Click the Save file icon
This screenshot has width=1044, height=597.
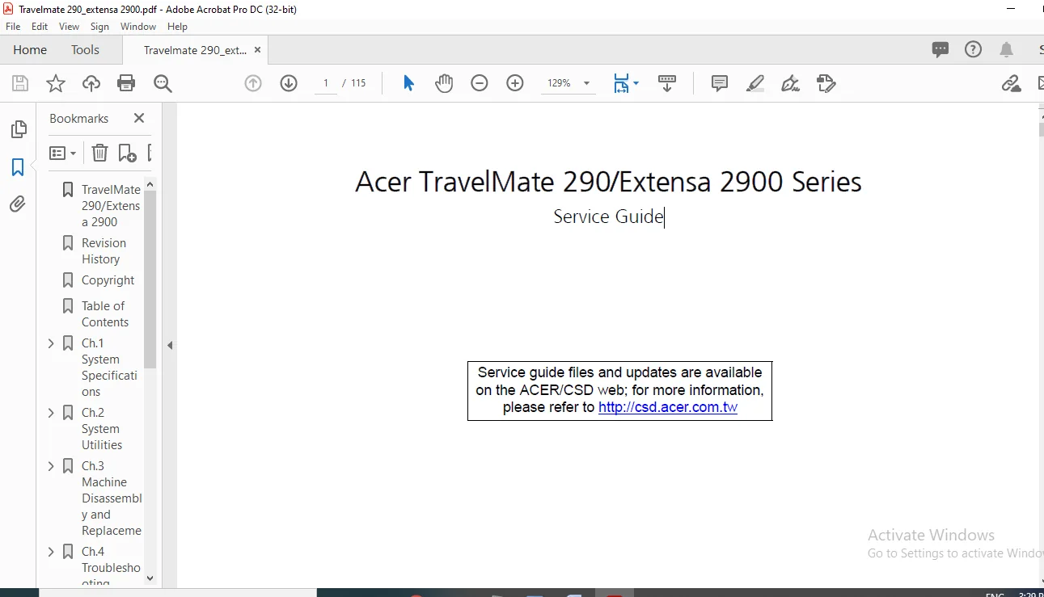(x=20, y=83)
